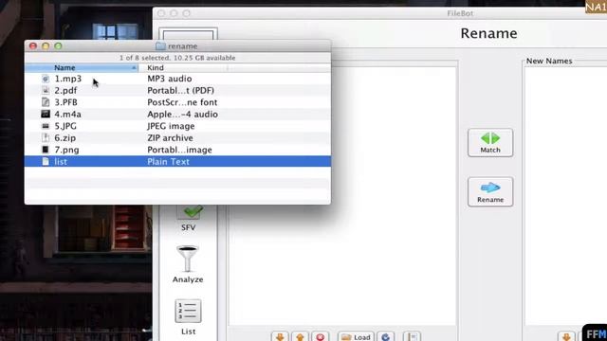This screenshot has height=341, width=607.
Task: Click the rename folder icon in Finder title
Action: tap(160, 46)
